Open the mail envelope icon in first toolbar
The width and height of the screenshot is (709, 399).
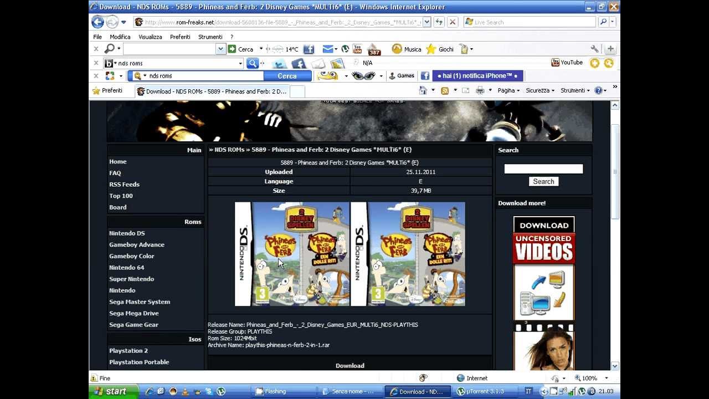327,49
